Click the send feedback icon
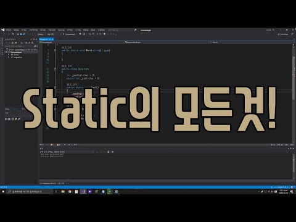 pyautogui.click(x=292, y=34)
